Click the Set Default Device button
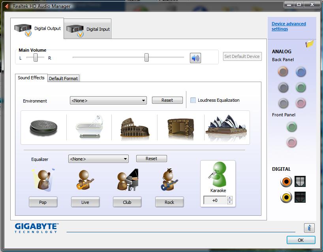Viewport: 323px width, 252px height. point(242,56)
